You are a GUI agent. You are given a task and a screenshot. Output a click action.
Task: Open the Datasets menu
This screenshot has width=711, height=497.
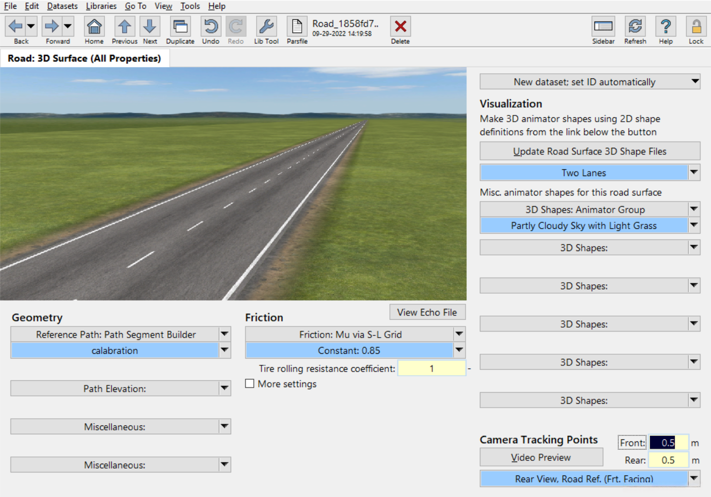tap(62, 6)
